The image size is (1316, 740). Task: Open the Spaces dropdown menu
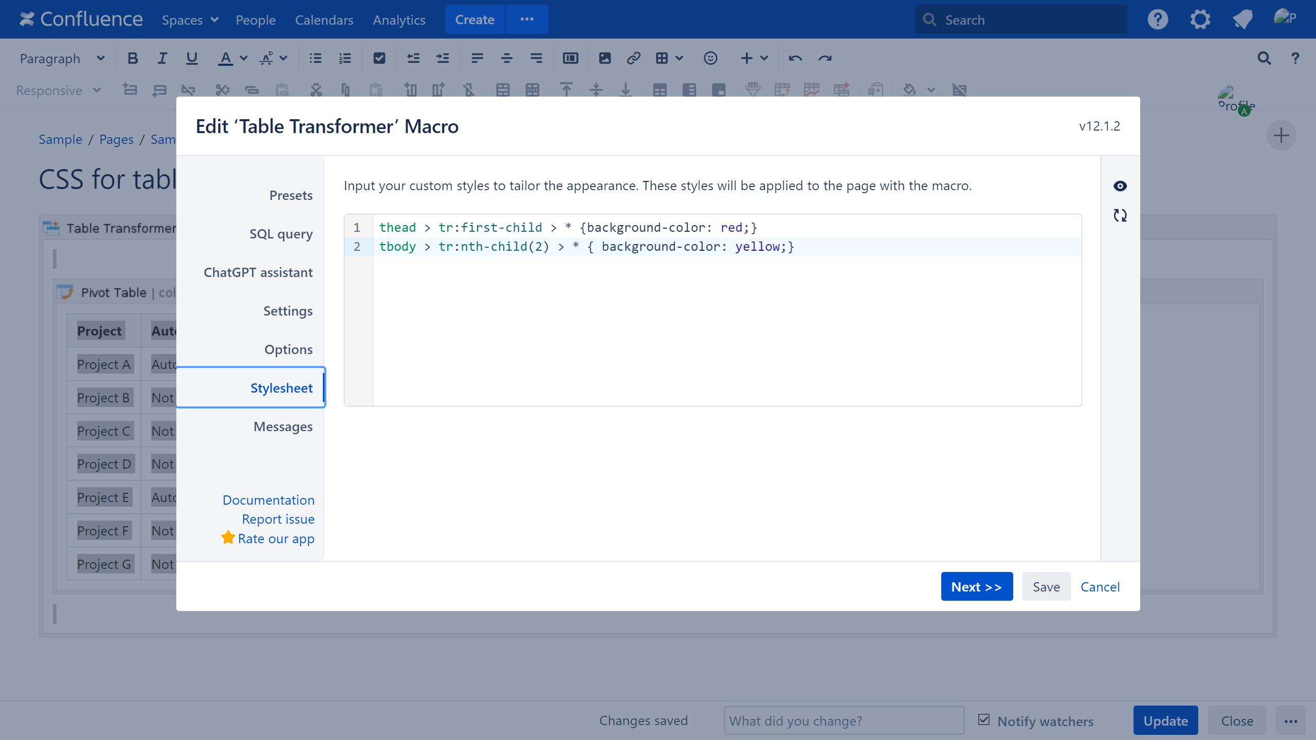pyautogui.click(x=190, y=20)
